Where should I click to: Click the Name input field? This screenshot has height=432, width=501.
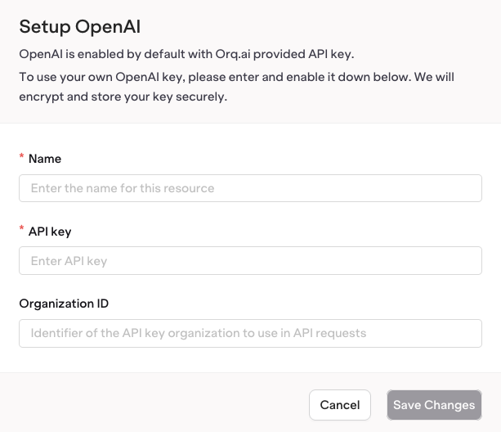pos(250,188)
